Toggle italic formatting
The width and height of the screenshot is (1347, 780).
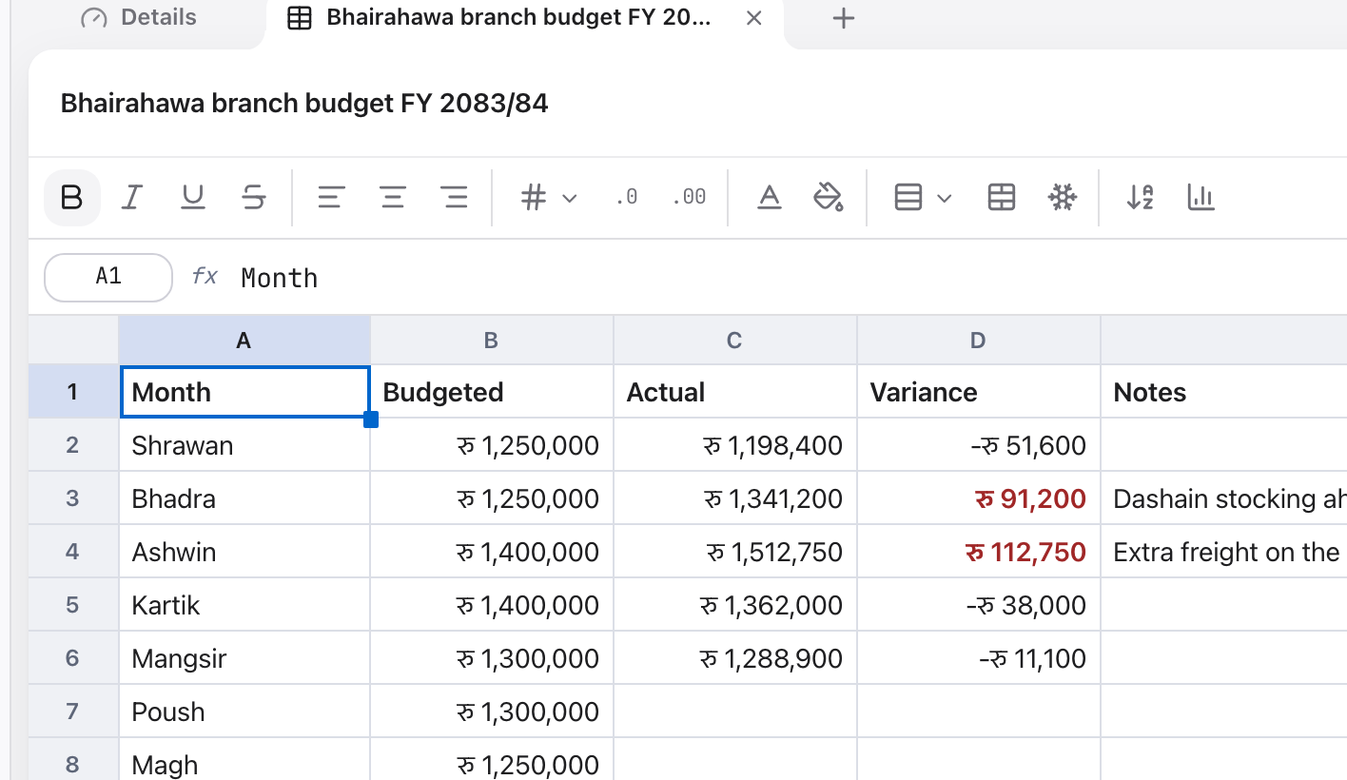(x=132, y=198)
